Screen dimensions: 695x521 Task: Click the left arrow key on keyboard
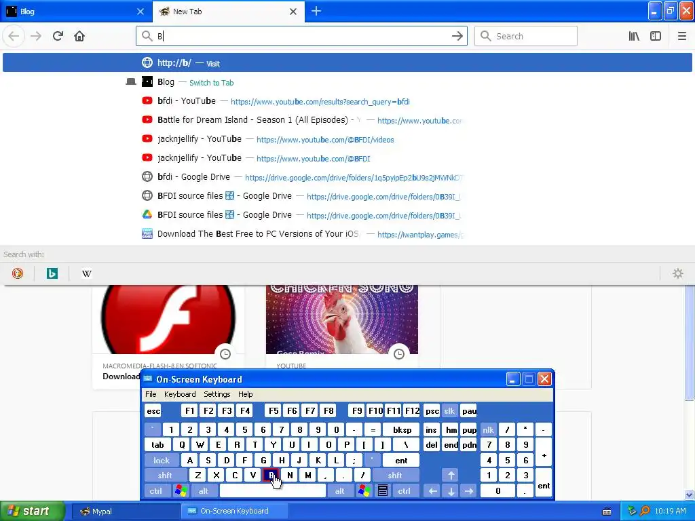[432, 490]
